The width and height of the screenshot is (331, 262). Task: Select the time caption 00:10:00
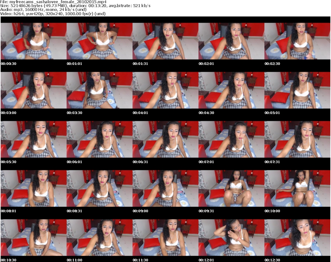click(272, 211)
